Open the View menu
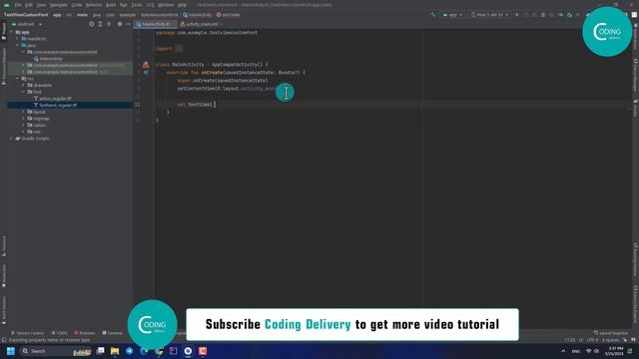 coord(41,5)
